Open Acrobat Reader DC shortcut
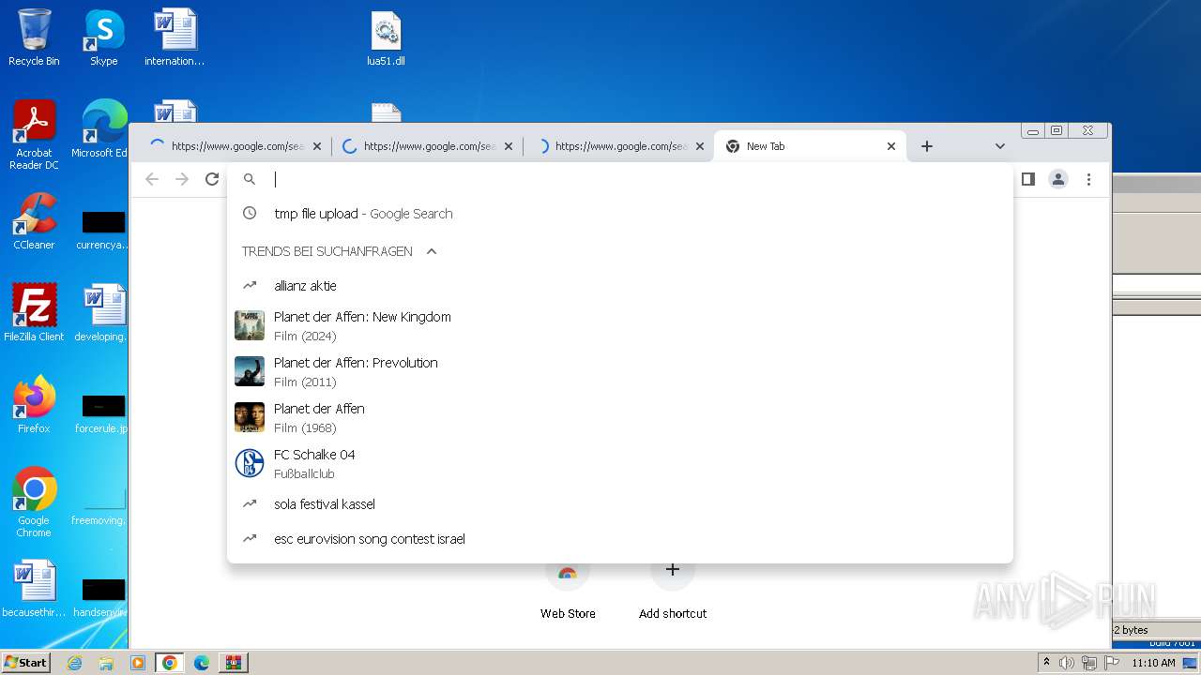1201x675 pixels. pos(34,135)
